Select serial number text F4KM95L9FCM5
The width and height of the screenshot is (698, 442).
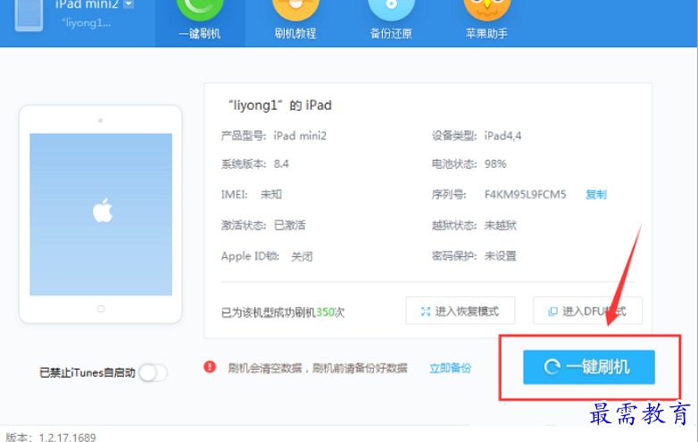525,195
